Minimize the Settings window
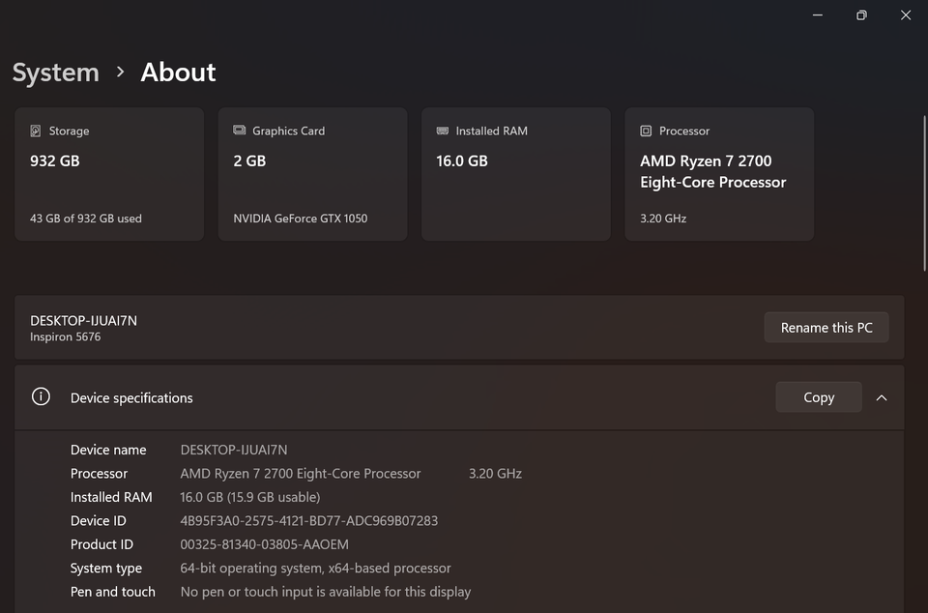 (x=818, y=15)
